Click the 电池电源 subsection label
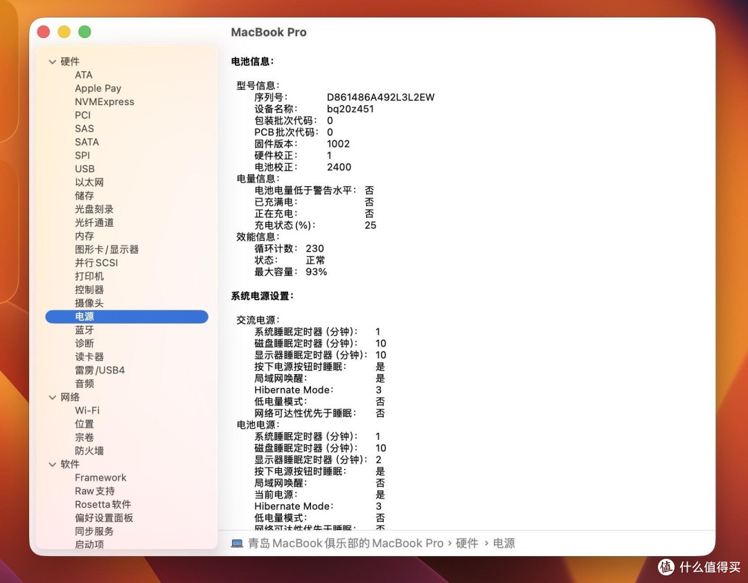 click(x=258, y=425)
